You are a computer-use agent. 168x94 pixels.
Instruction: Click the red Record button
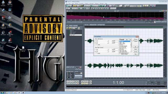point(78,84)
